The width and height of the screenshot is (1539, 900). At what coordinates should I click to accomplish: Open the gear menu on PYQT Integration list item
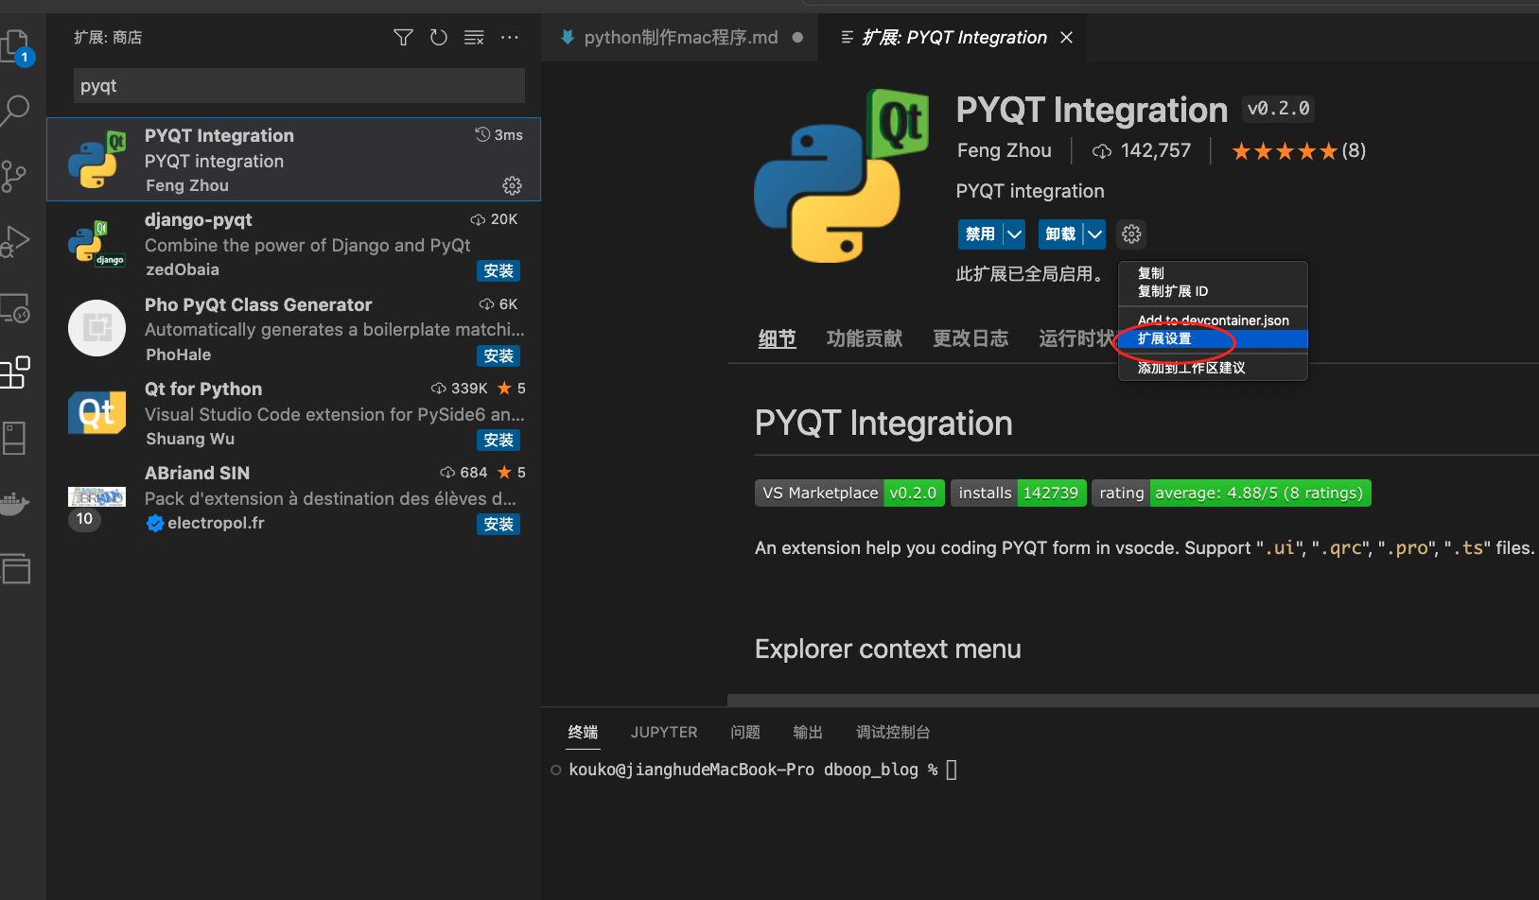click(512, 185)
